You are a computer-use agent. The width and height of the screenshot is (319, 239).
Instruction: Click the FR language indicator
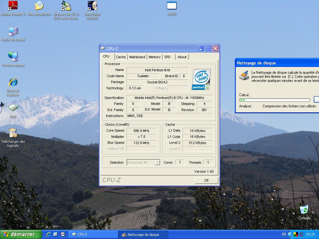(284, 235)
